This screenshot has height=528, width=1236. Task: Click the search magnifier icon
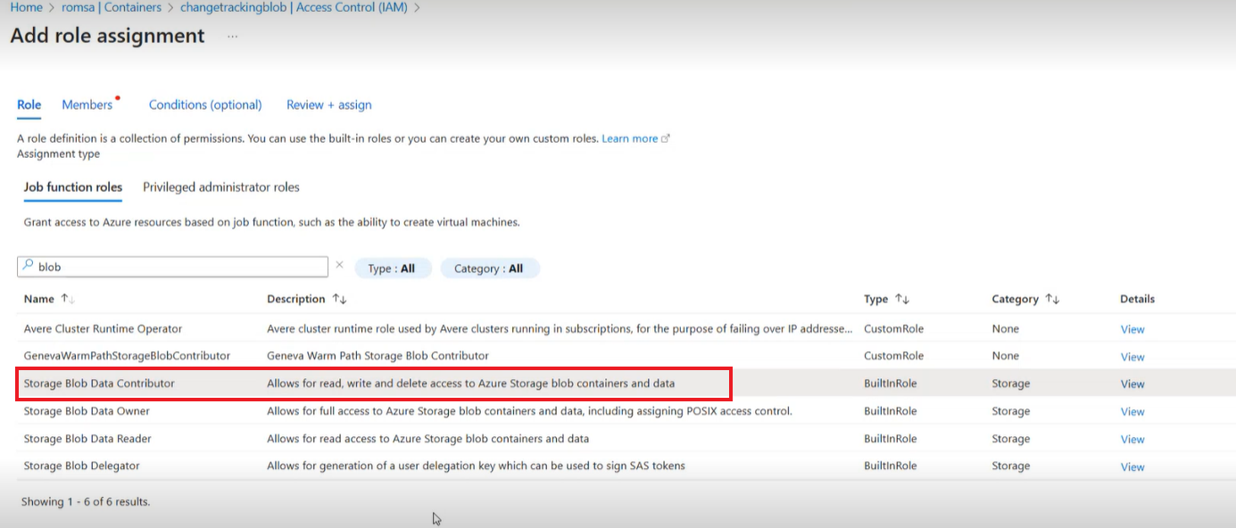[x=27, y=266]
